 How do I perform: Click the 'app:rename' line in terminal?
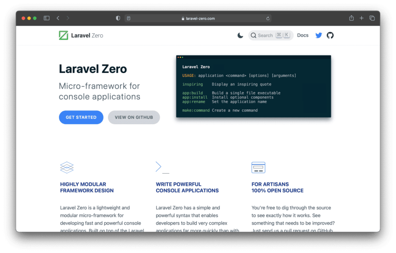tap(225, 102)
